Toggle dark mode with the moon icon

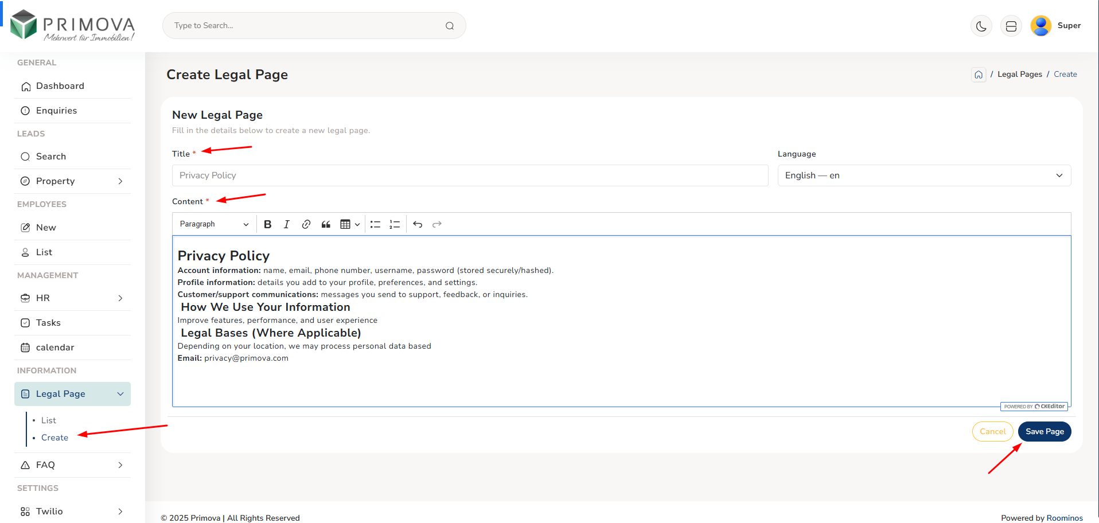click(x=981, y=26)
